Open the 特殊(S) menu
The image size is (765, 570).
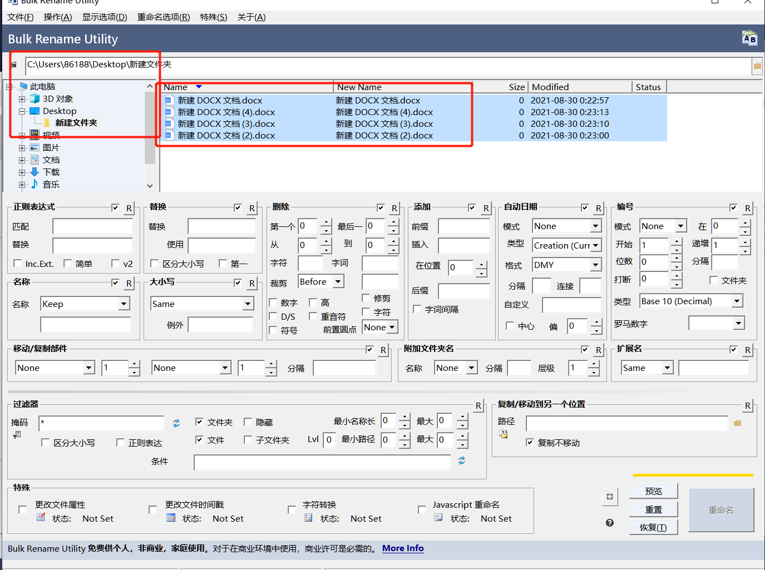coord(214,17)
